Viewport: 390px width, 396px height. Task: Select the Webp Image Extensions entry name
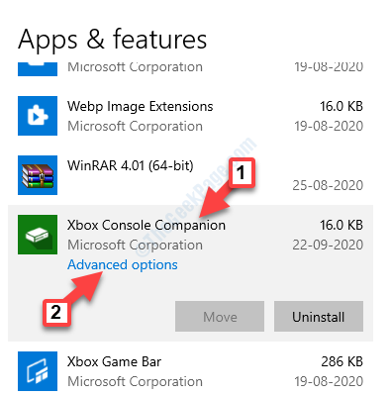pos(141,106)
